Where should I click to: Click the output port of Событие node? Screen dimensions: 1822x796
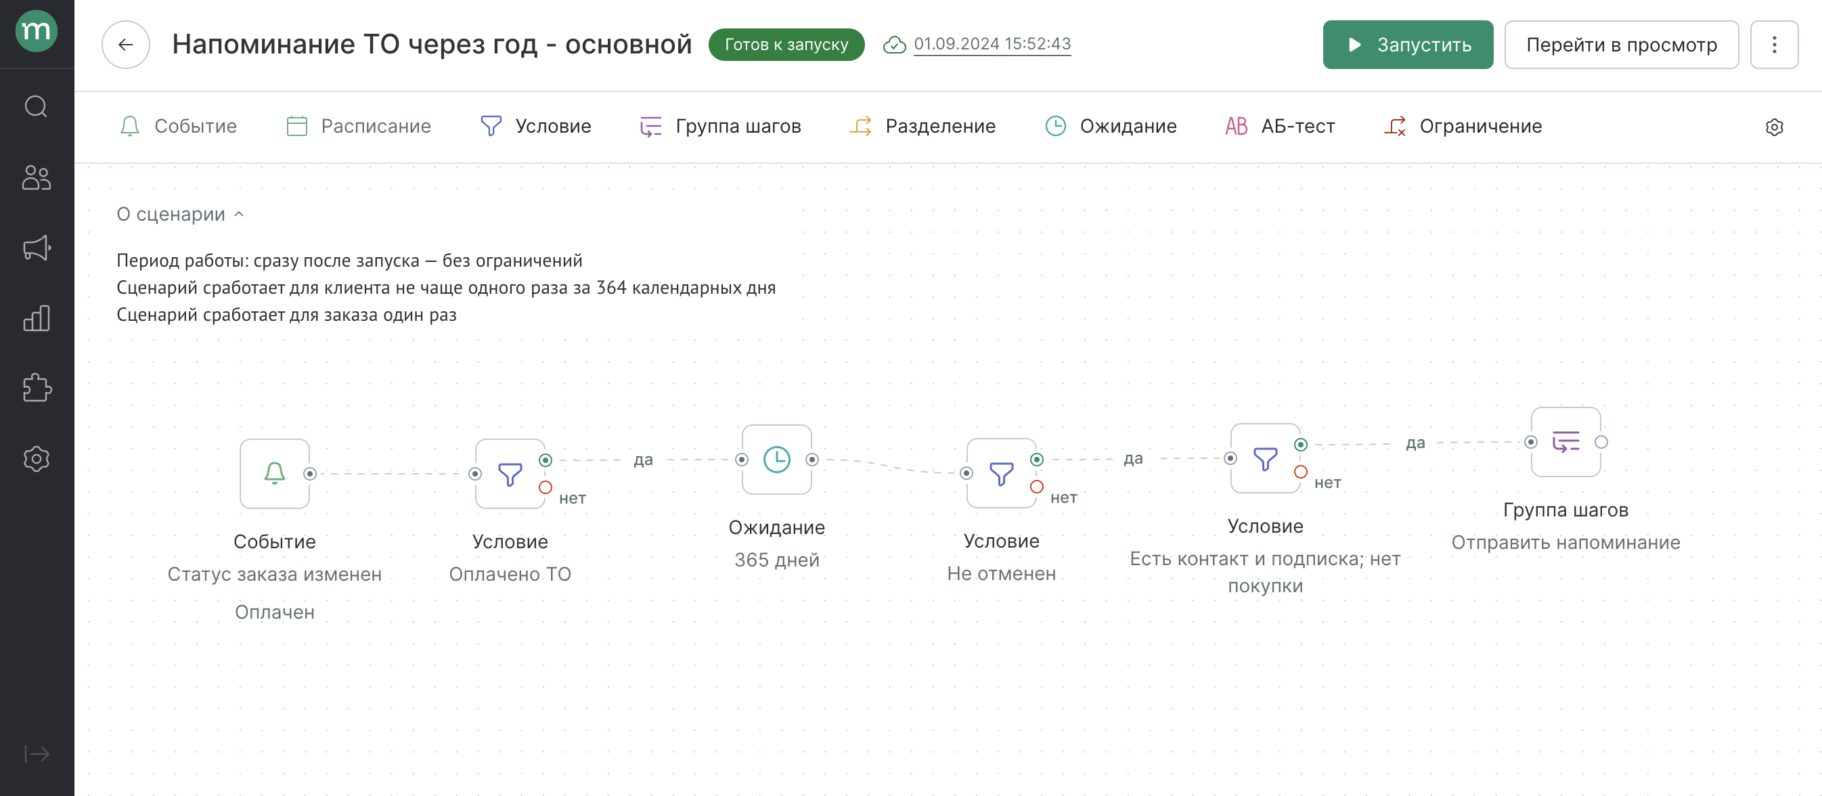310,473
